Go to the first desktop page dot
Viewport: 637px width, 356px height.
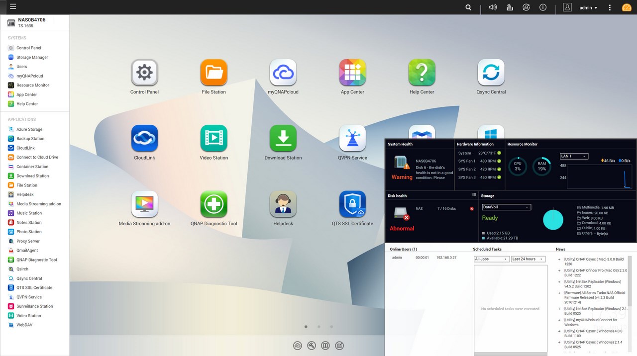coord(306,327)
